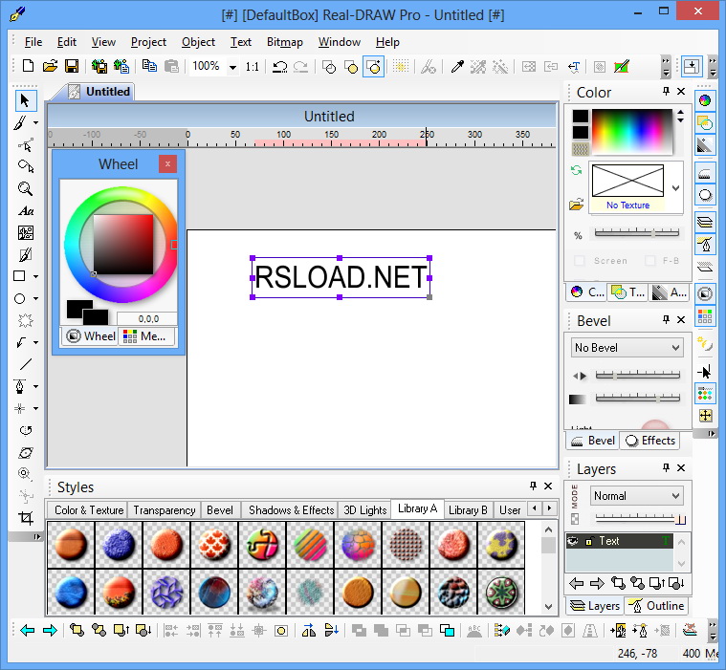Open the No Bevel dropdown
The image size is (726, 670).
pos(627,348)
